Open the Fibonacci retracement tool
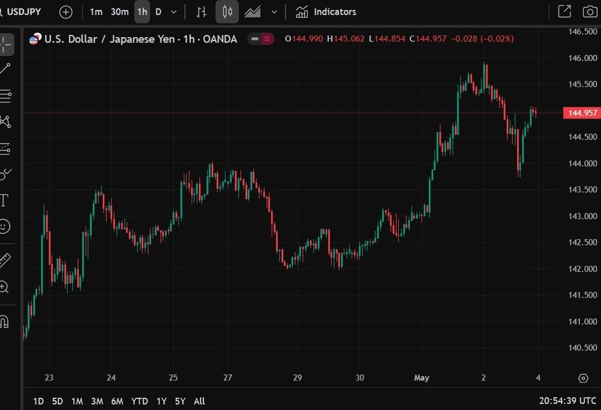The width and height of the screenshot is (601, 410). 7,96
